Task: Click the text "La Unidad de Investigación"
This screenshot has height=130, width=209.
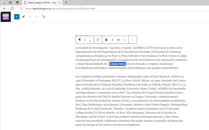Action: (92, 48)
